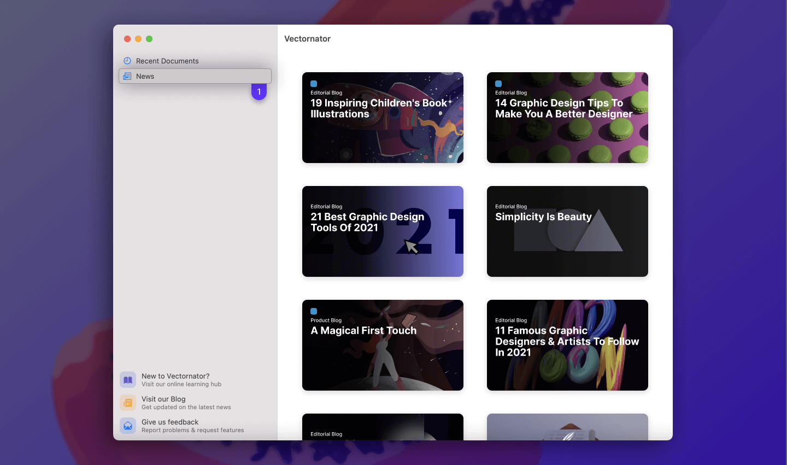The width and height of the screenshot is (787, 465).
Task: Click the Vectornator window title
Action: point(307,39)
